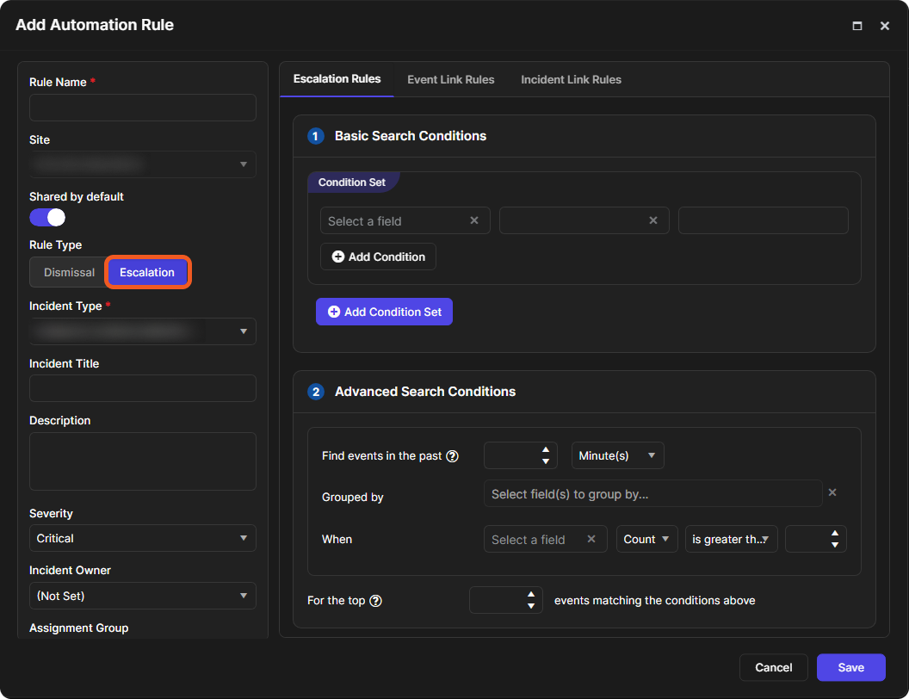The width and height of the screenshot is (909, 699).
Task: Open the Incident Type dropdown
Action: [x=143, y=331]
